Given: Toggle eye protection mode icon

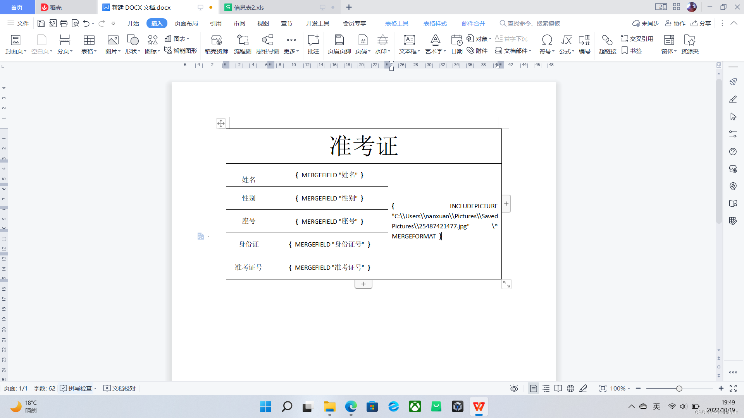Looking at the screenshot, I should [514, 388].
